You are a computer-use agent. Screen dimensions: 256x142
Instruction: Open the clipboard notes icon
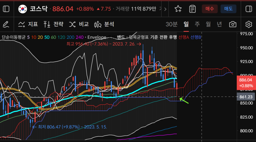[x=192, y=9]
